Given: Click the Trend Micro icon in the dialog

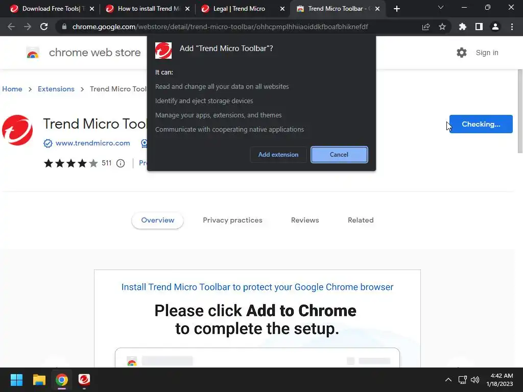Looking at the screenshot, I should point(163,51).
